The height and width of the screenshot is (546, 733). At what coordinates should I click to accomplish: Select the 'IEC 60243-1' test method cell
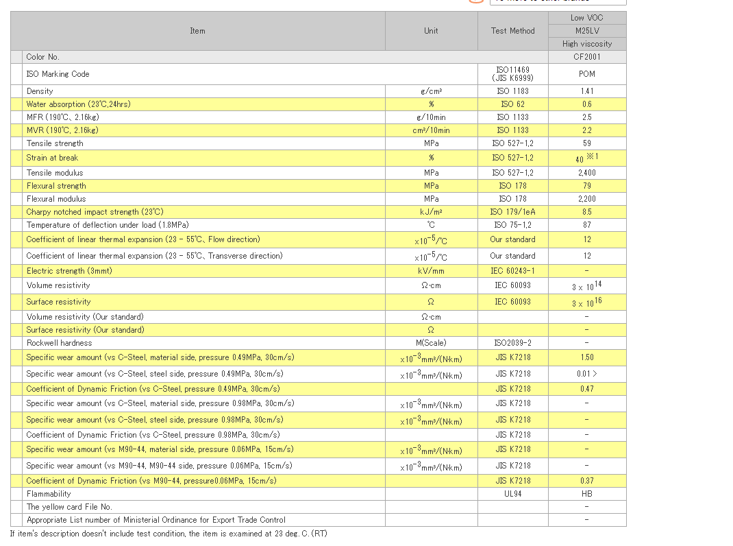point(513,271)
